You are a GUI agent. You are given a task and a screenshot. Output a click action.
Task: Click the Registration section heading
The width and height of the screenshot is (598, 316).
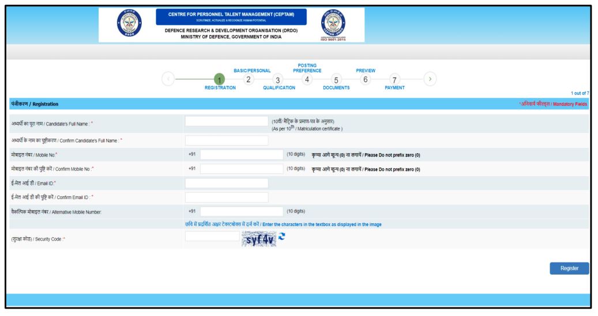pyautogui.click(x=35, y=104)
